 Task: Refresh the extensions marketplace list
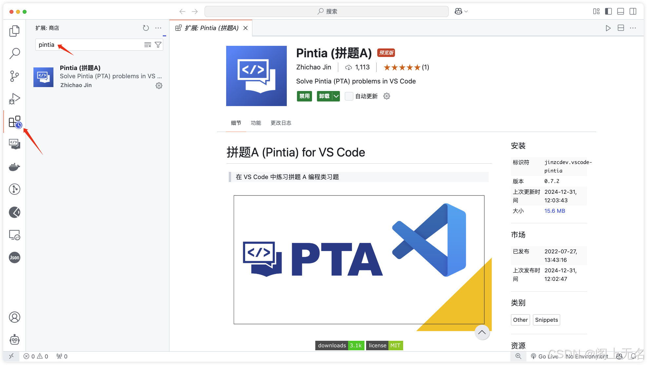(146, 28)
